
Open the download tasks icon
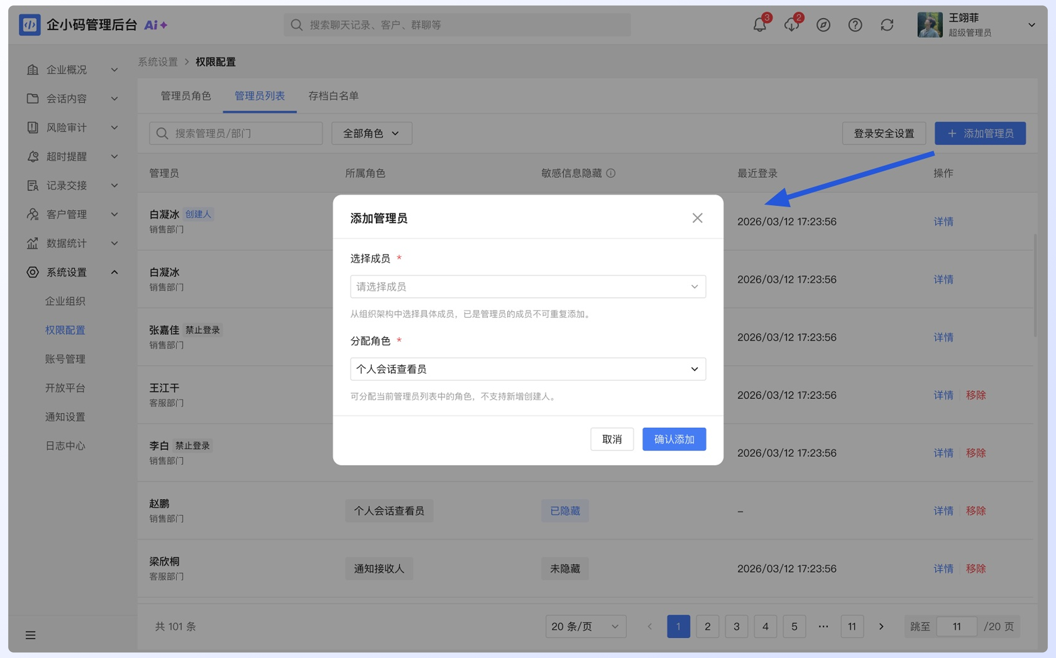(x=791, y=25)
